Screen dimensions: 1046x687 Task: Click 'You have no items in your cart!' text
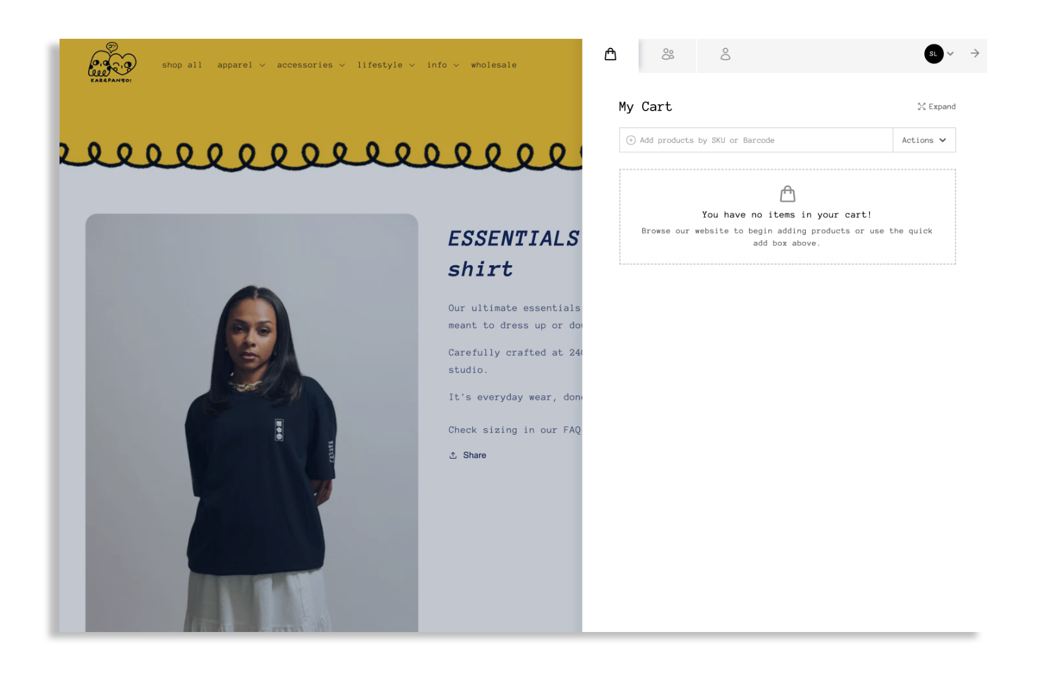point(786,215)
